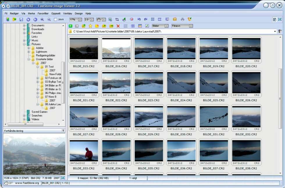
Task: Click the full screen icon at top right
Action: pyautogui.click(x=280, y=19)
